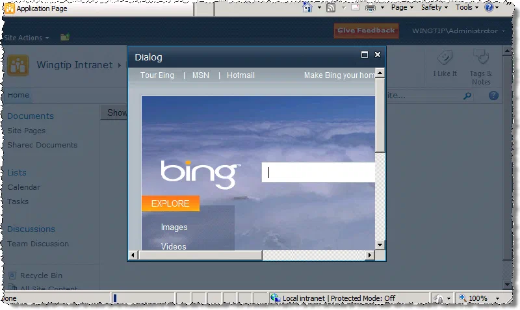The image size is (520, 310).
Task: Select the Home navigation tab
Action: 19,95
